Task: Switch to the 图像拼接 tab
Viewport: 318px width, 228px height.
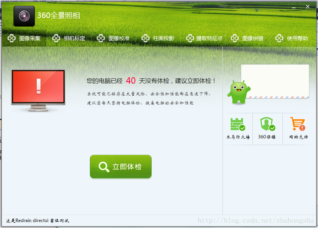Action: pyautogui.click(x=247, y=38)
